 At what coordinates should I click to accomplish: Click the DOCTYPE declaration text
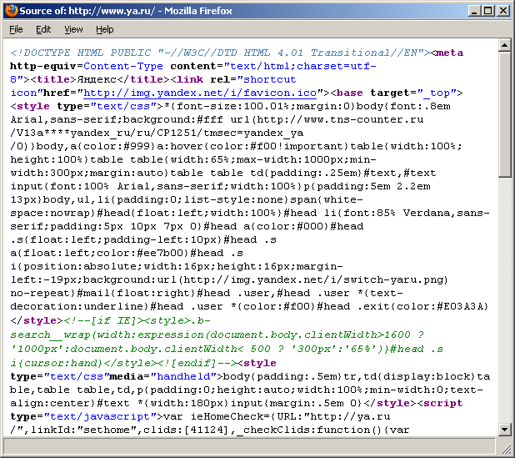(220, 53)
